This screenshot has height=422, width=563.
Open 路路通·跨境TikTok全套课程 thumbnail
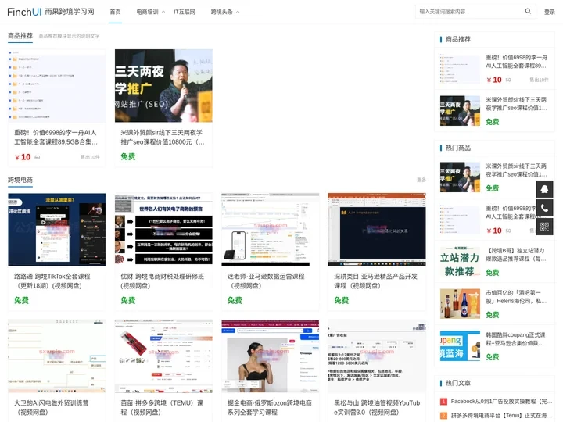pos(57,230)
